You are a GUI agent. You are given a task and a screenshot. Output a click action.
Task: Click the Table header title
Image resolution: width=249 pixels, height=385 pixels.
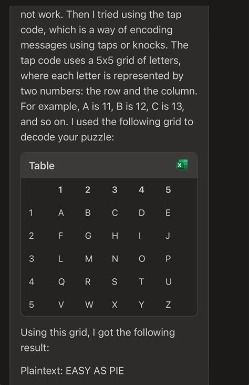pyautogui.click(x=41, y=166)
